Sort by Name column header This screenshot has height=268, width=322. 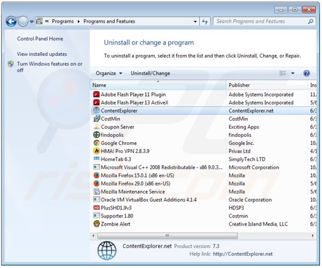158,85
